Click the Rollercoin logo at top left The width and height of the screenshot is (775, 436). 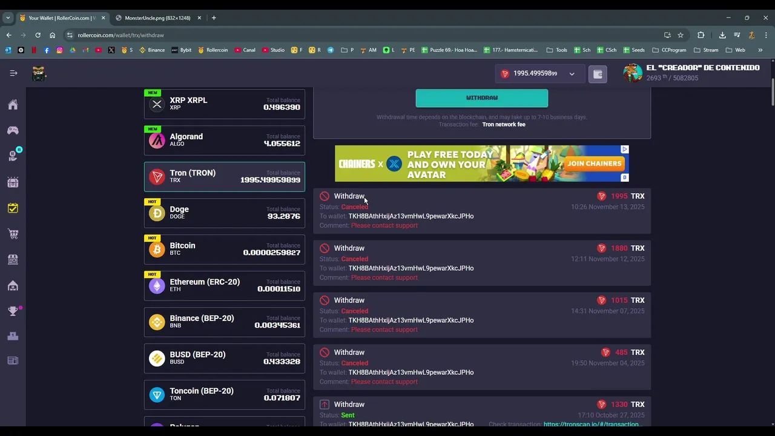(x=39, y=73)
